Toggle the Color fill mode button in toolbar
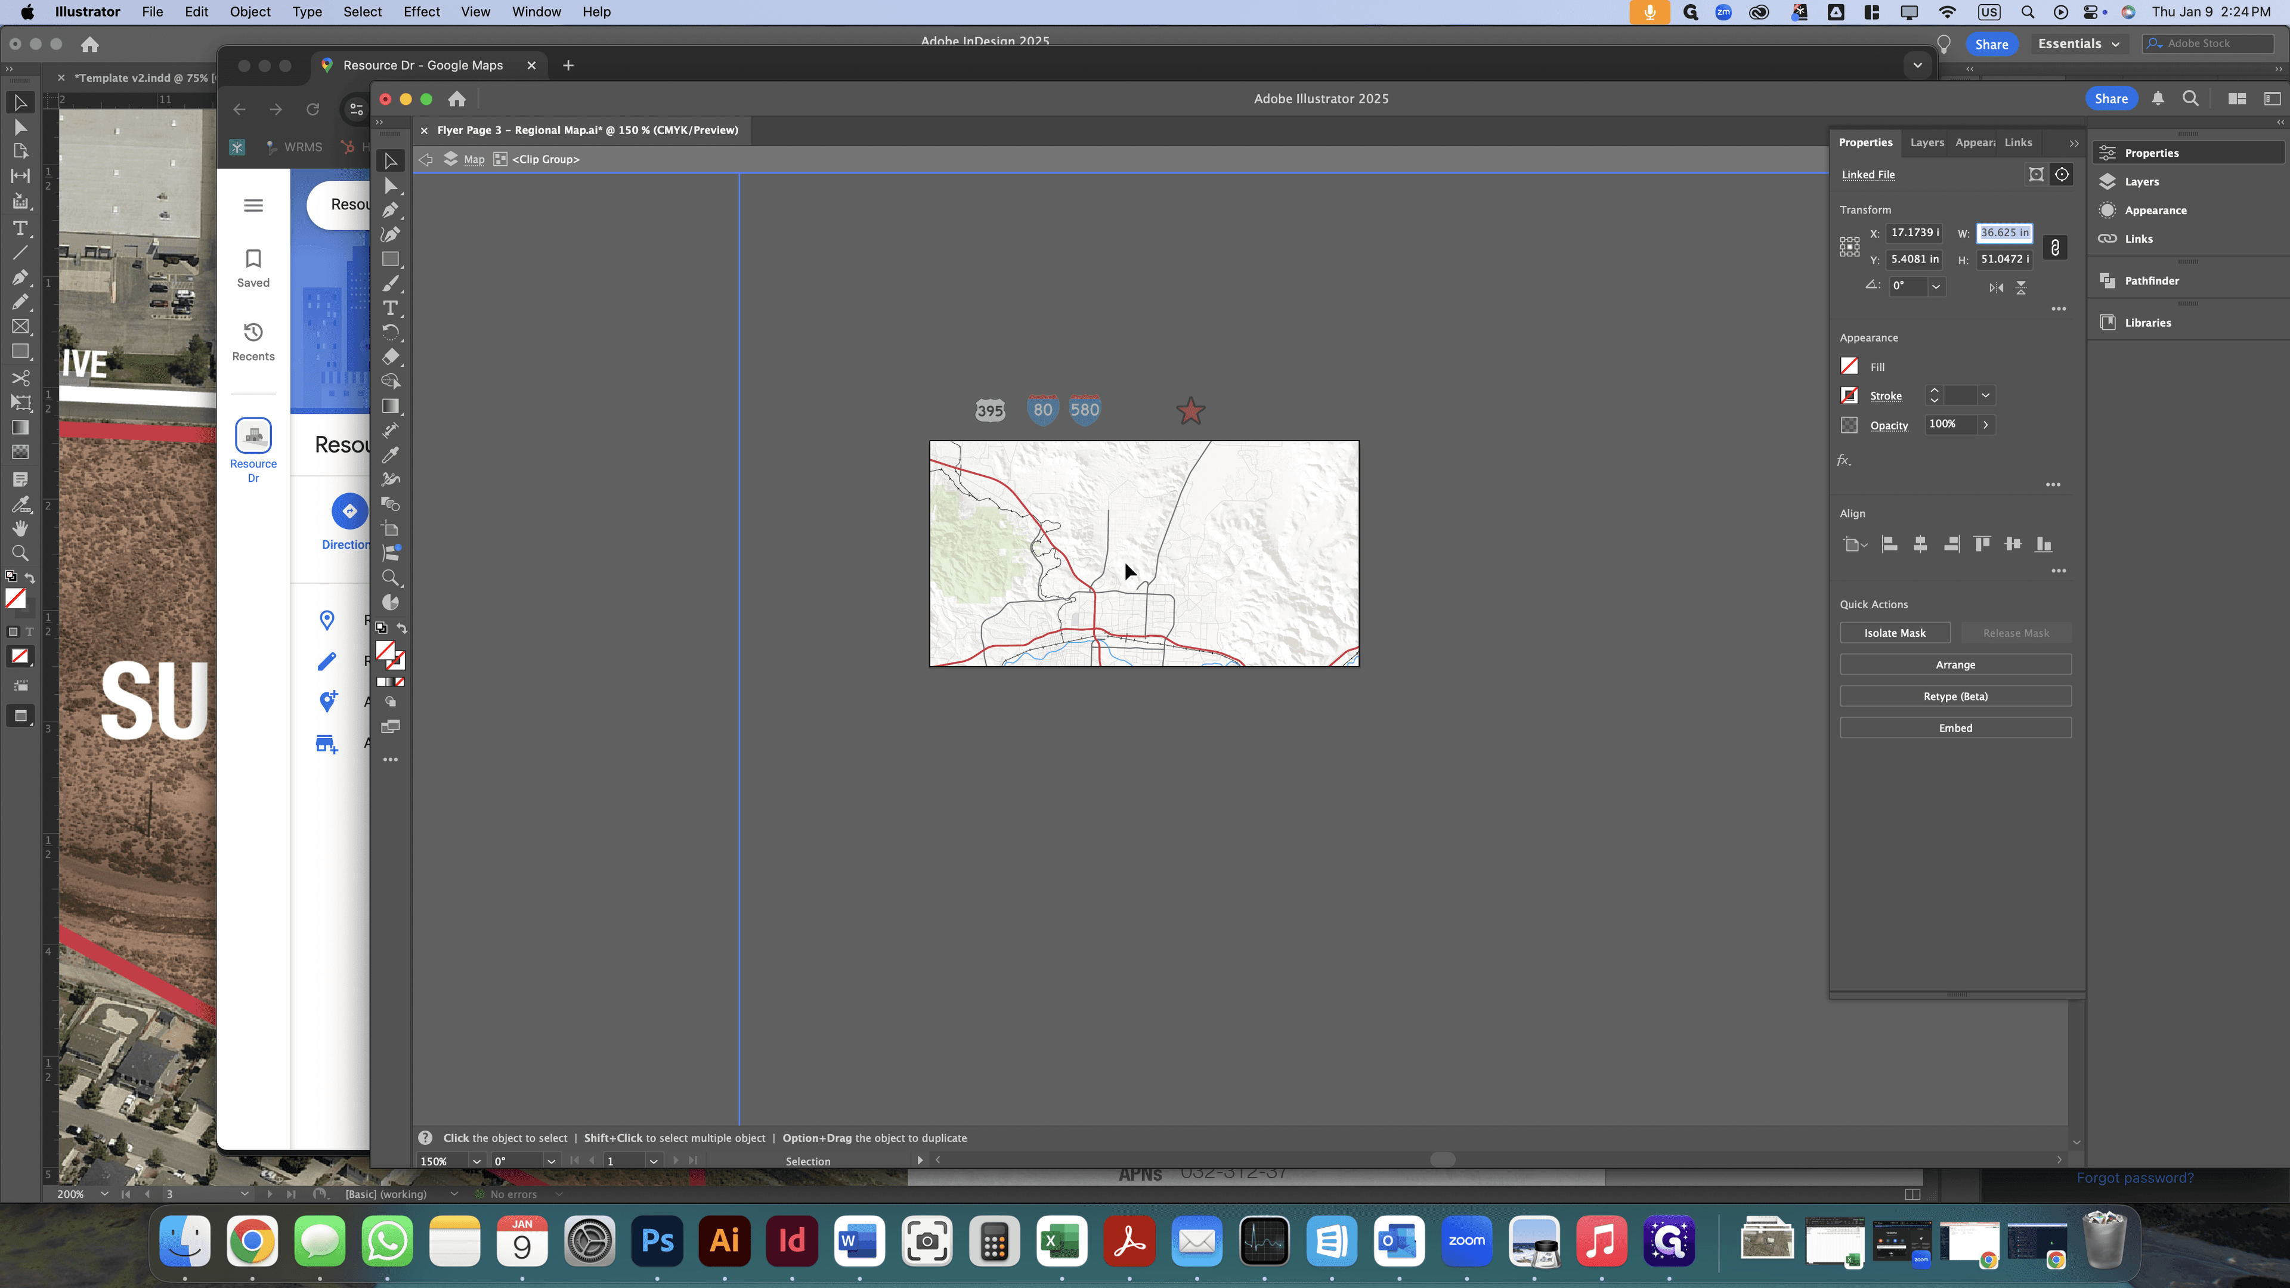The height and width of the screenshot is (1288, 2290). pos(382,682)
